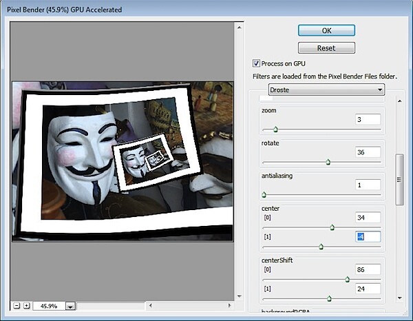Click the 45.9% zoom percentage field
The width and height of the screenshot is (413, 321).
(x=49, y=306)
